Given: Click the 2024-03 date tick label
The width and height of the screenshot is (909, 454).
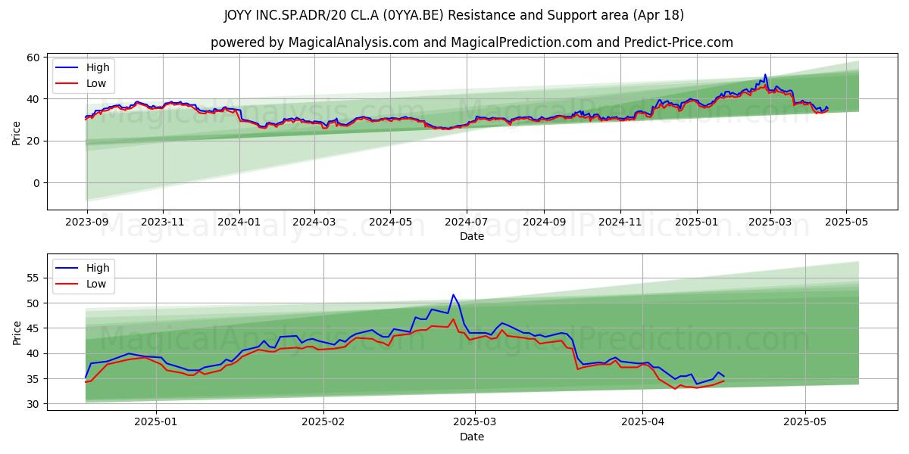Looking at the screenshot, I should point(314,223).
